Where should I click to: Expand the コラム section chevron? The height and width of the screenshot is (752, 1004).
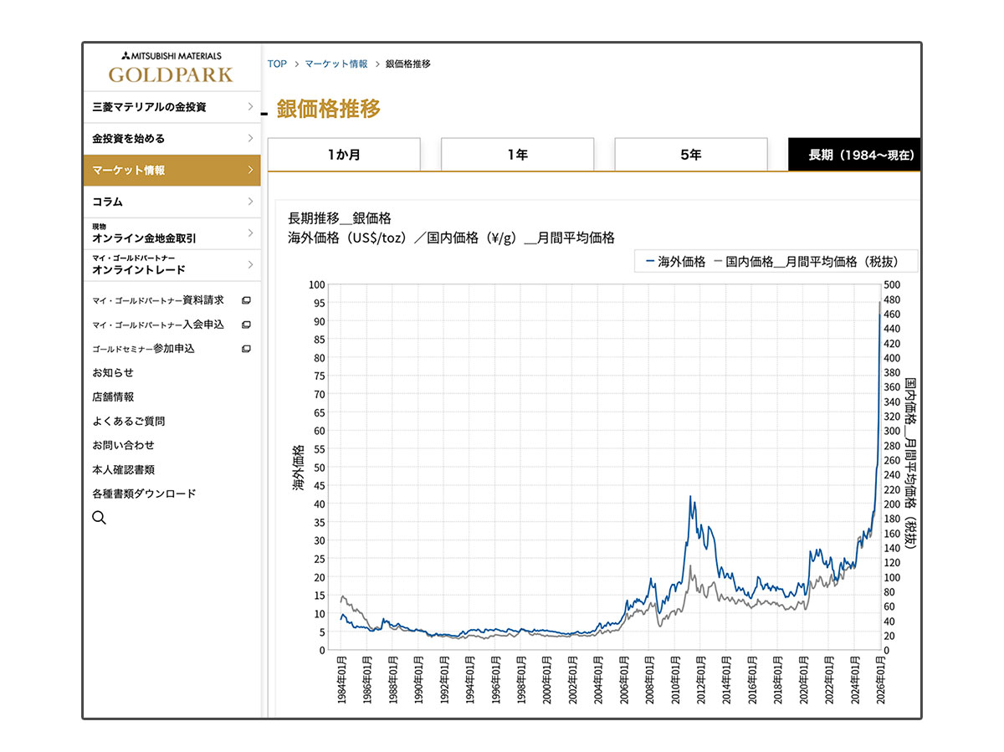pos(249,202)
